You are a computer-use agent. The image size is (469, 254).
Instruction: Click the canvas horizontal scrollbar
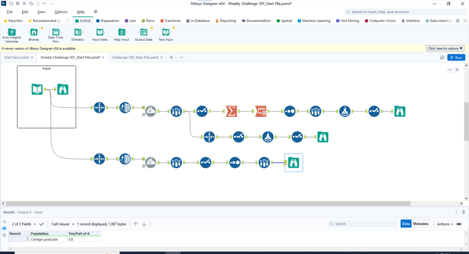point(208,203)
